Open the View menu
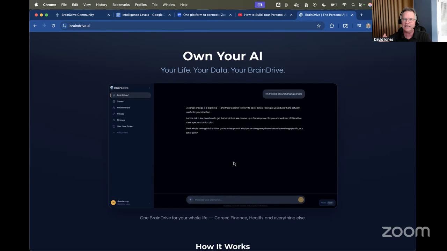This screenshot has height=251, width=447. tap(87, 5)
